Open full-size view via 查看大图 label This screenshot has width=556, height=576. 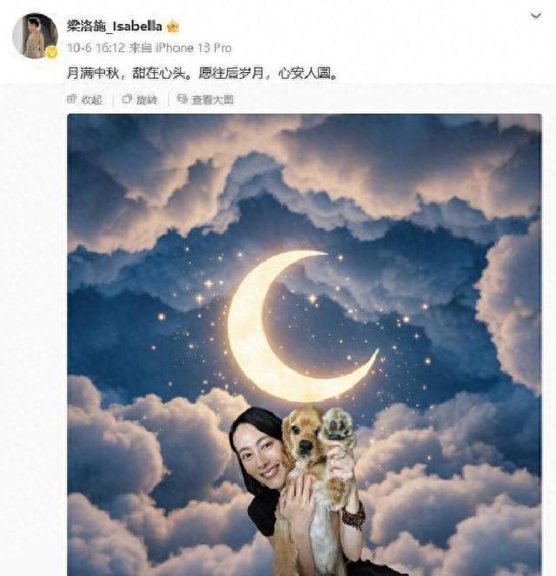tap(212, 100)
